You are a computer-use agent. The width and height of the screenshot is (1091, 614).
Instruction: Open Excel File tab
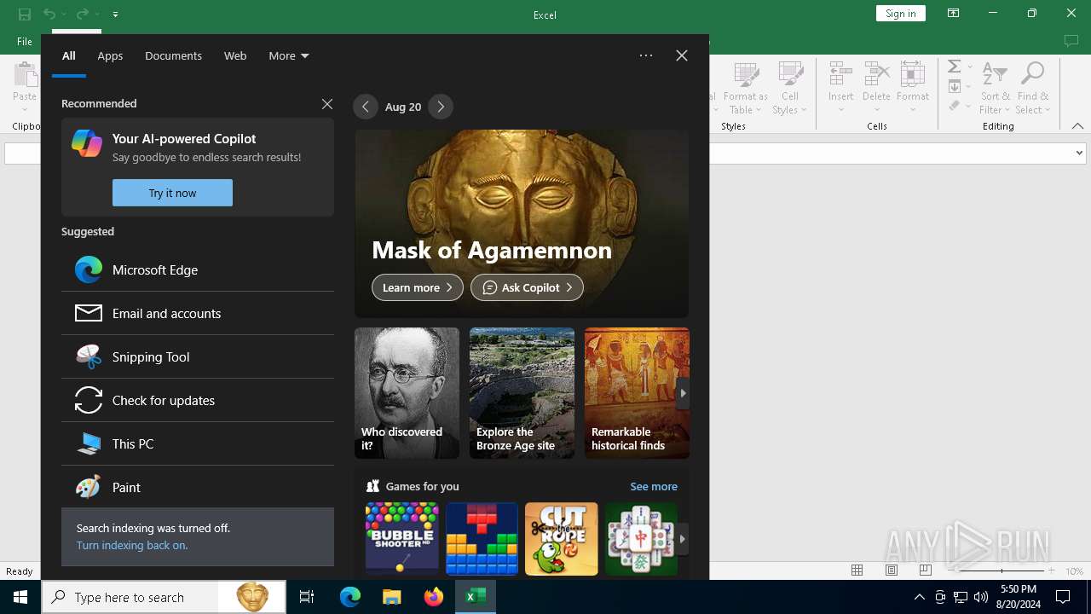tap(25, 41)
